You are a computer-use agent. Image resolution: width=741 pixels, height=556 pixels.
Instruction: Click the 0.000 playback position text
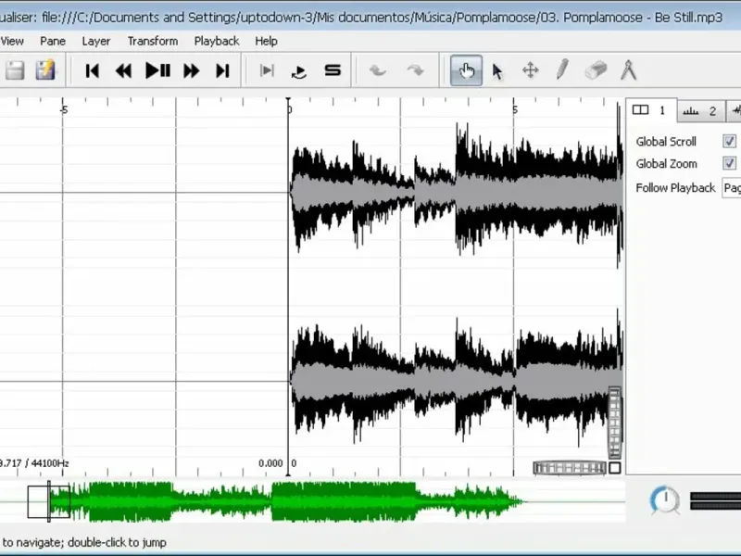270,463
